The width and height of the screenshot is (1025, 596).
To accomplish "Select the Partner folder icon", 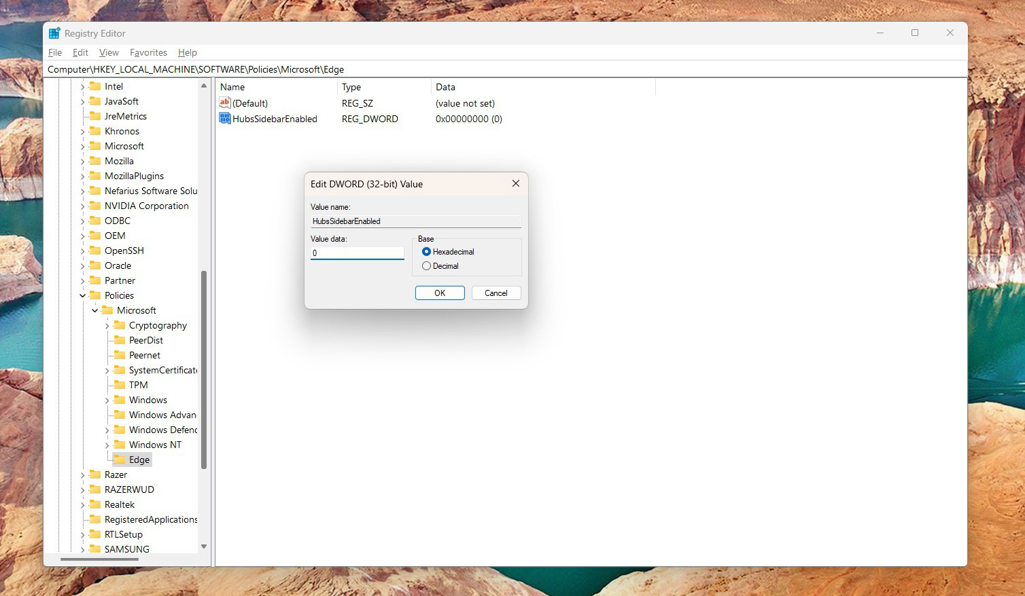I will tap(95, 280).
